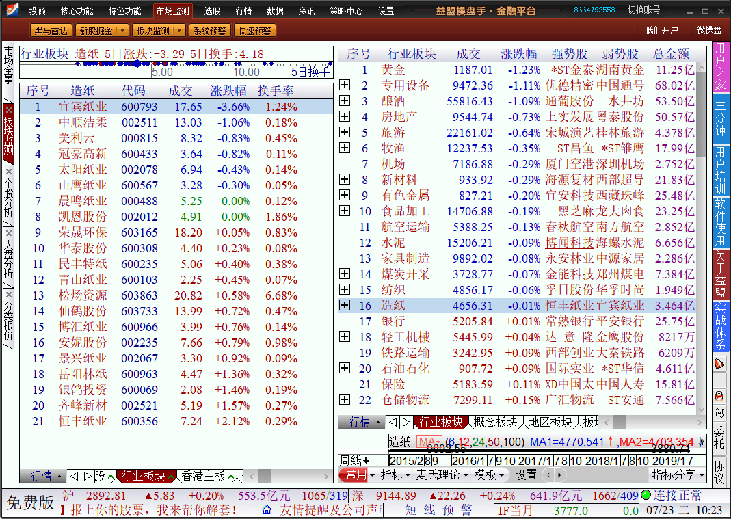Screen dimensions: 731x519
Task: Switch to the 地区板块 tab
Action: (x=550, y=422)
